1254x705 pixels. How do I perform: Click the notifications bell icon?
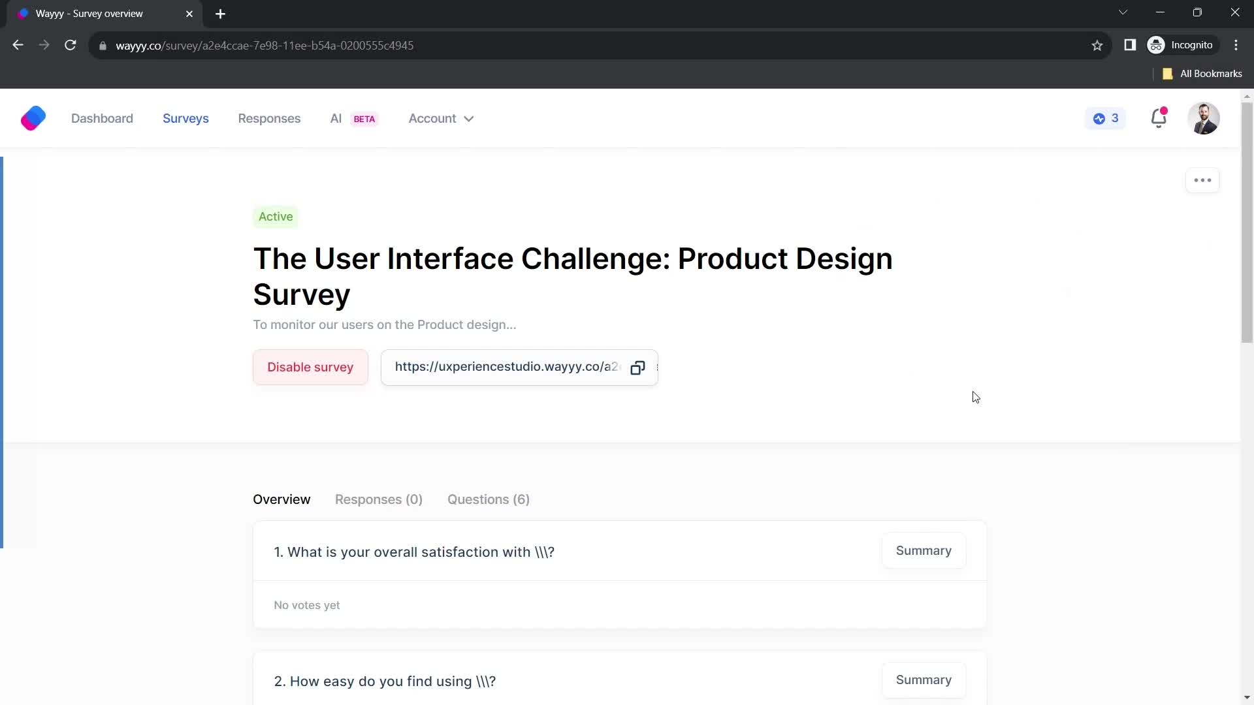click(1159, 118)
